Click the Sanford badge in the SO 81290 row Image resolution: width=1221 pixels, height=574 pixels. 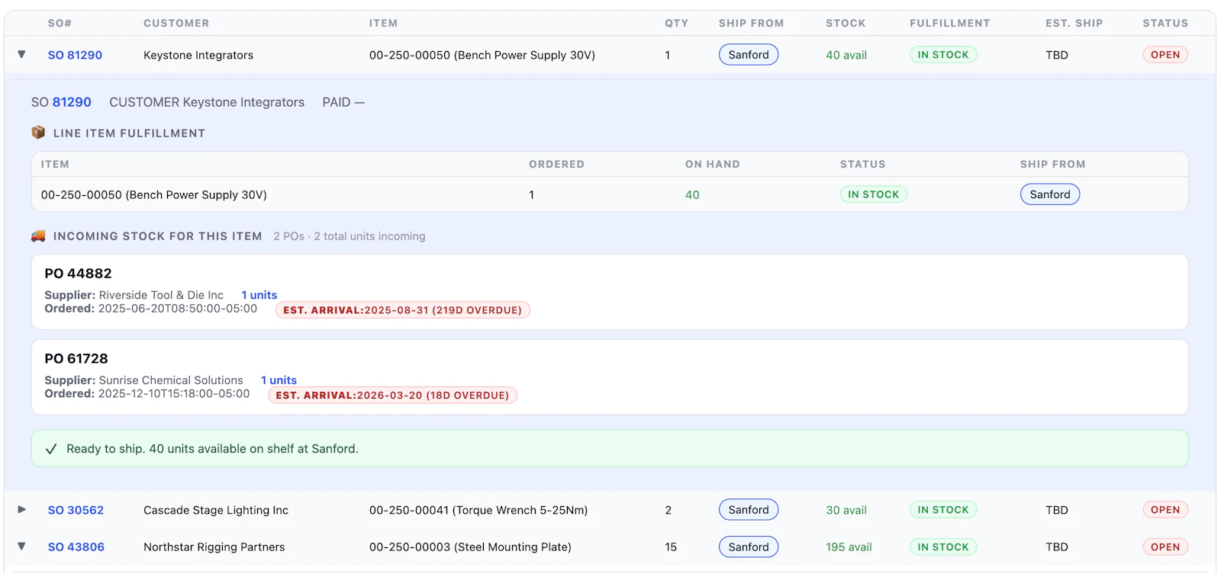click(x=749, y=55)
